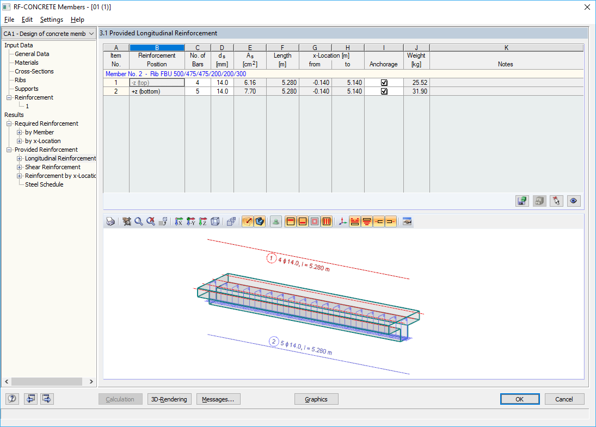The width and height of the screenshot is (596, 427).
Task: Click the pick-in-graphic cursor icon
Action: [x=556, y=201]
